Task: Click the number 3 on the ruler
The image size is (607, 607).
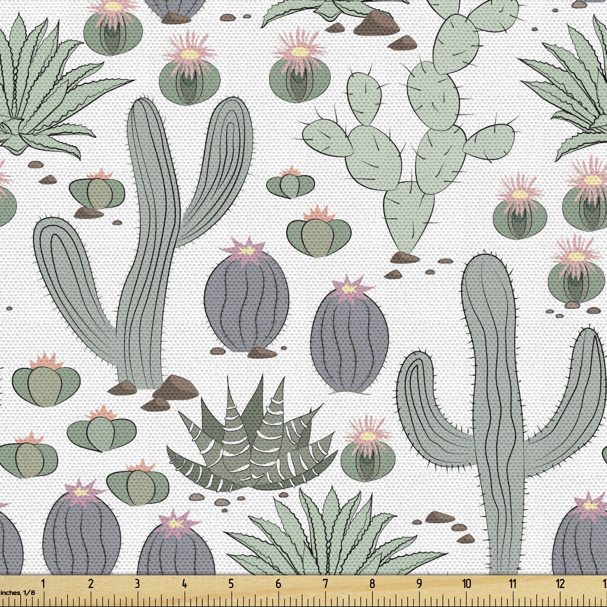Action: pos(137,583)
